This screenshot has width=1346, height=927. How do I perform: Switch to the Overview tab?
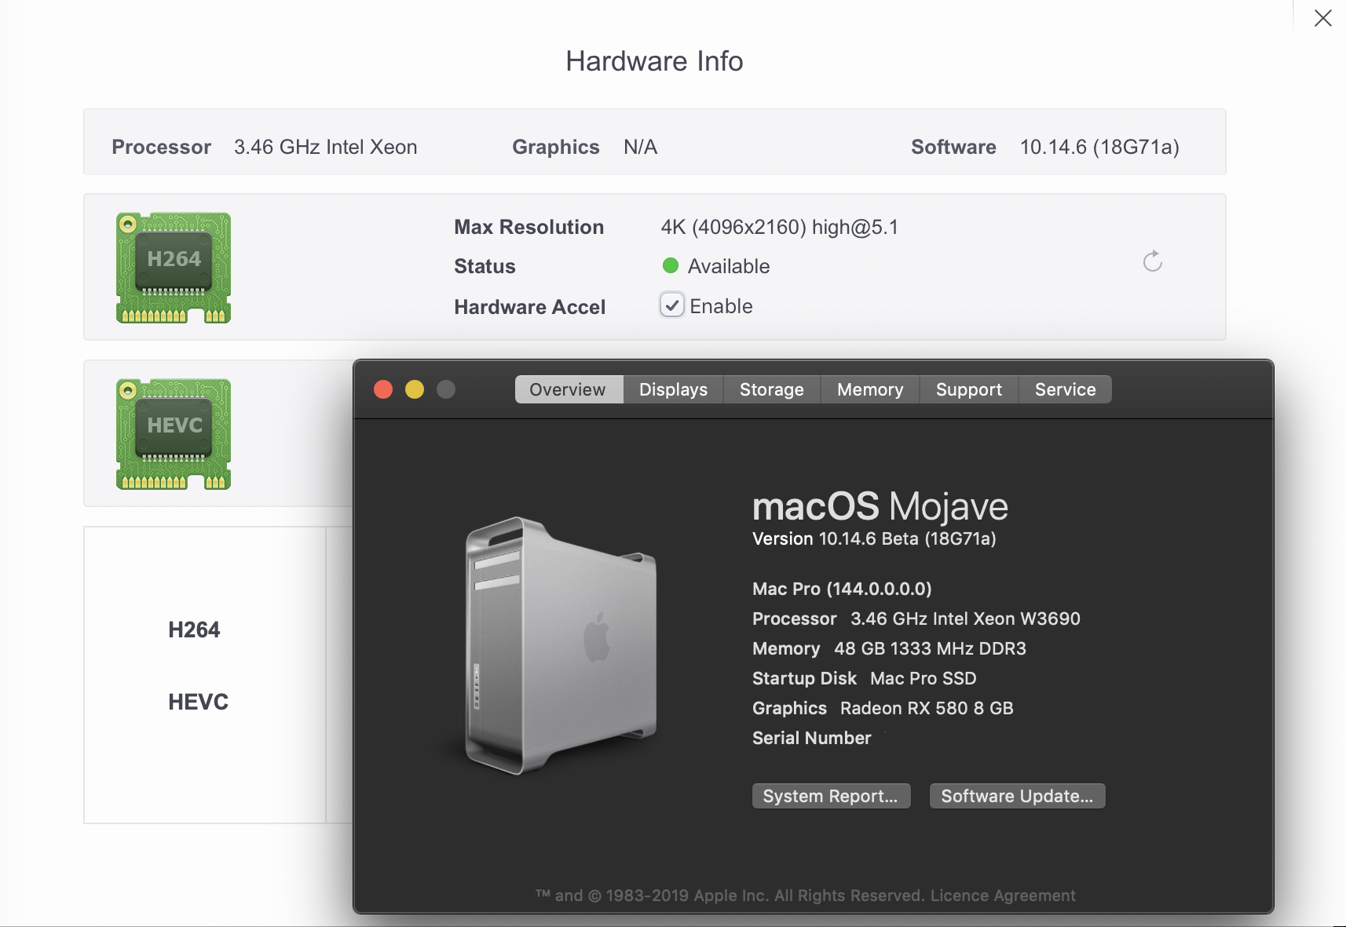click(x=569, y=389)
